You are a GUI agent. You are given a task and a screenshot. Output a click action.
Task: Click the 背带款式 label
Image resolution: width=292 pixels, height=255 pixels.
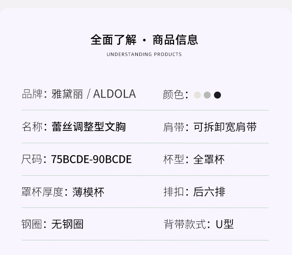pos(184,224)
